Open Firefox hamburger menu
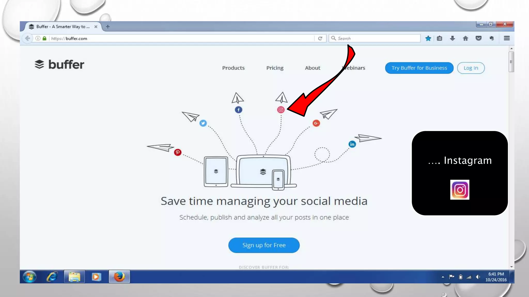 click(x=507, y=38)
